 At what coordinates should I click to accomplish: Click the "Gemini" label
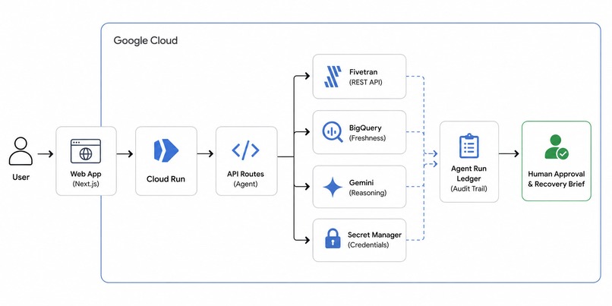tap(362, 183)
